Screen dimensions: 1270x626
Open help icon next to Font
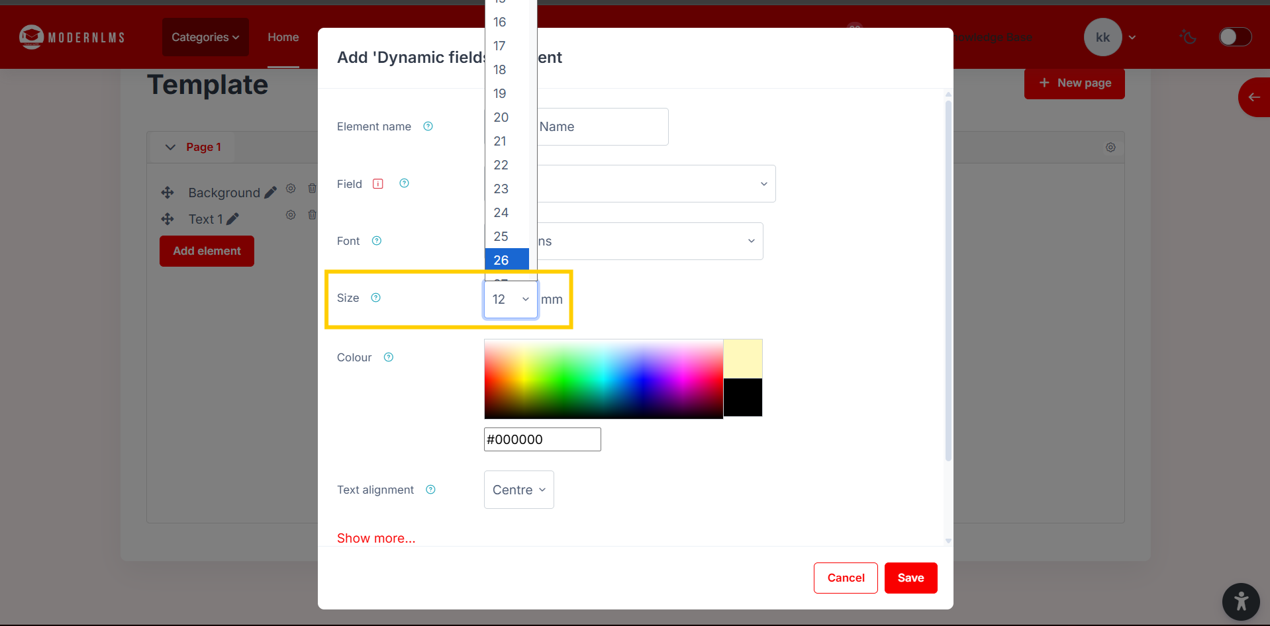[377, 241]
